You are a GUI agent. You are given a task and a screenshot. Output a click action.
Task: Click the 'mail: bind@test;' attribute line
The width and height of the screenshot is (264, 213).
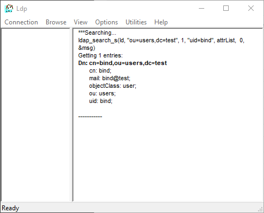tap(110, 78)
